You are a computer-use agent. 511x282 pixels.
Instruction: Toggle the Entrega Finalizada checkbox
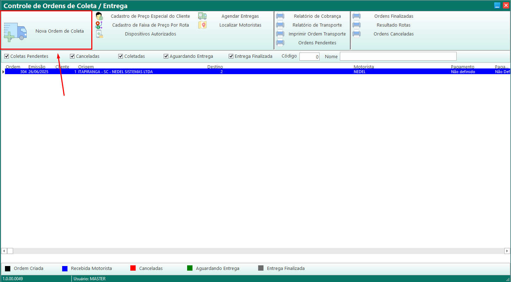pos(231,56)
